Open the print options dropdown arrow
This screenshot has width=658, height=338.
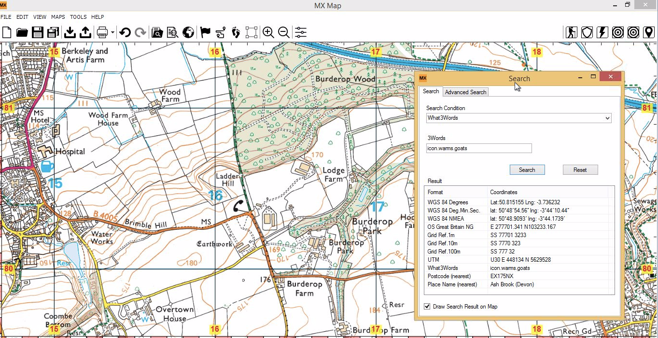coord(112,33)
